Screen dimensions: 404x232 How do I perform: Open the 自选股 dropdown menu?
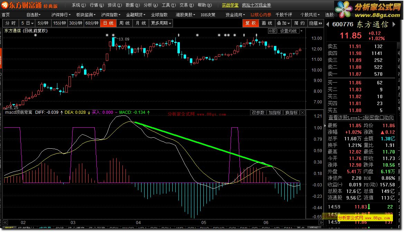(34, 15)
